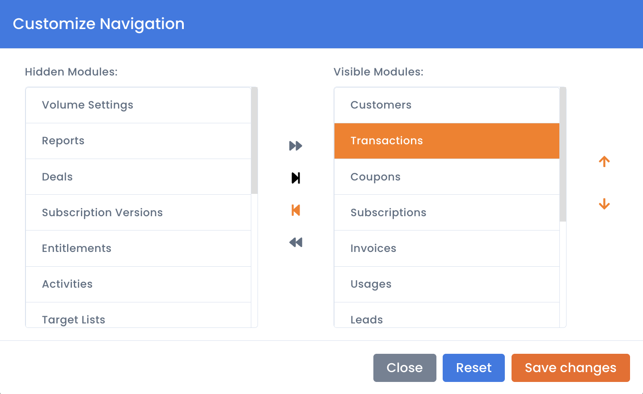Click the Visible Modules list scrollbar
This screenshot has height=394, width=643.
pos(563,155)
